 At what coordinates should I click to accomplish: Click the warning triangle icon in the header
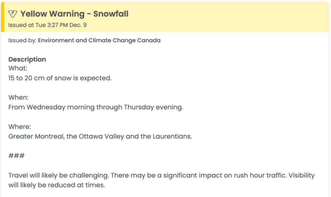[x=13, y=14]
